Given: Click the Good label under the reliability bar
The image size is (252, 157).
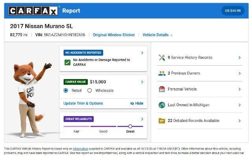Looking at the screenshot, I should click(103, 131).
